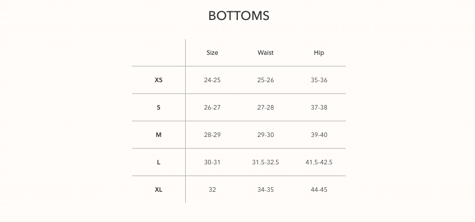Click the L row label

tap(158, 163)
